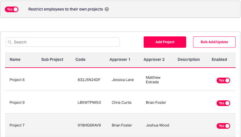Click the Sub Project column header

point(52,60)
